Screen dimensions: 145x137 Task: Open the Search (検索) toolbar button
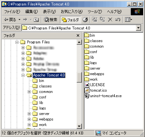click(x=50, y=20)
